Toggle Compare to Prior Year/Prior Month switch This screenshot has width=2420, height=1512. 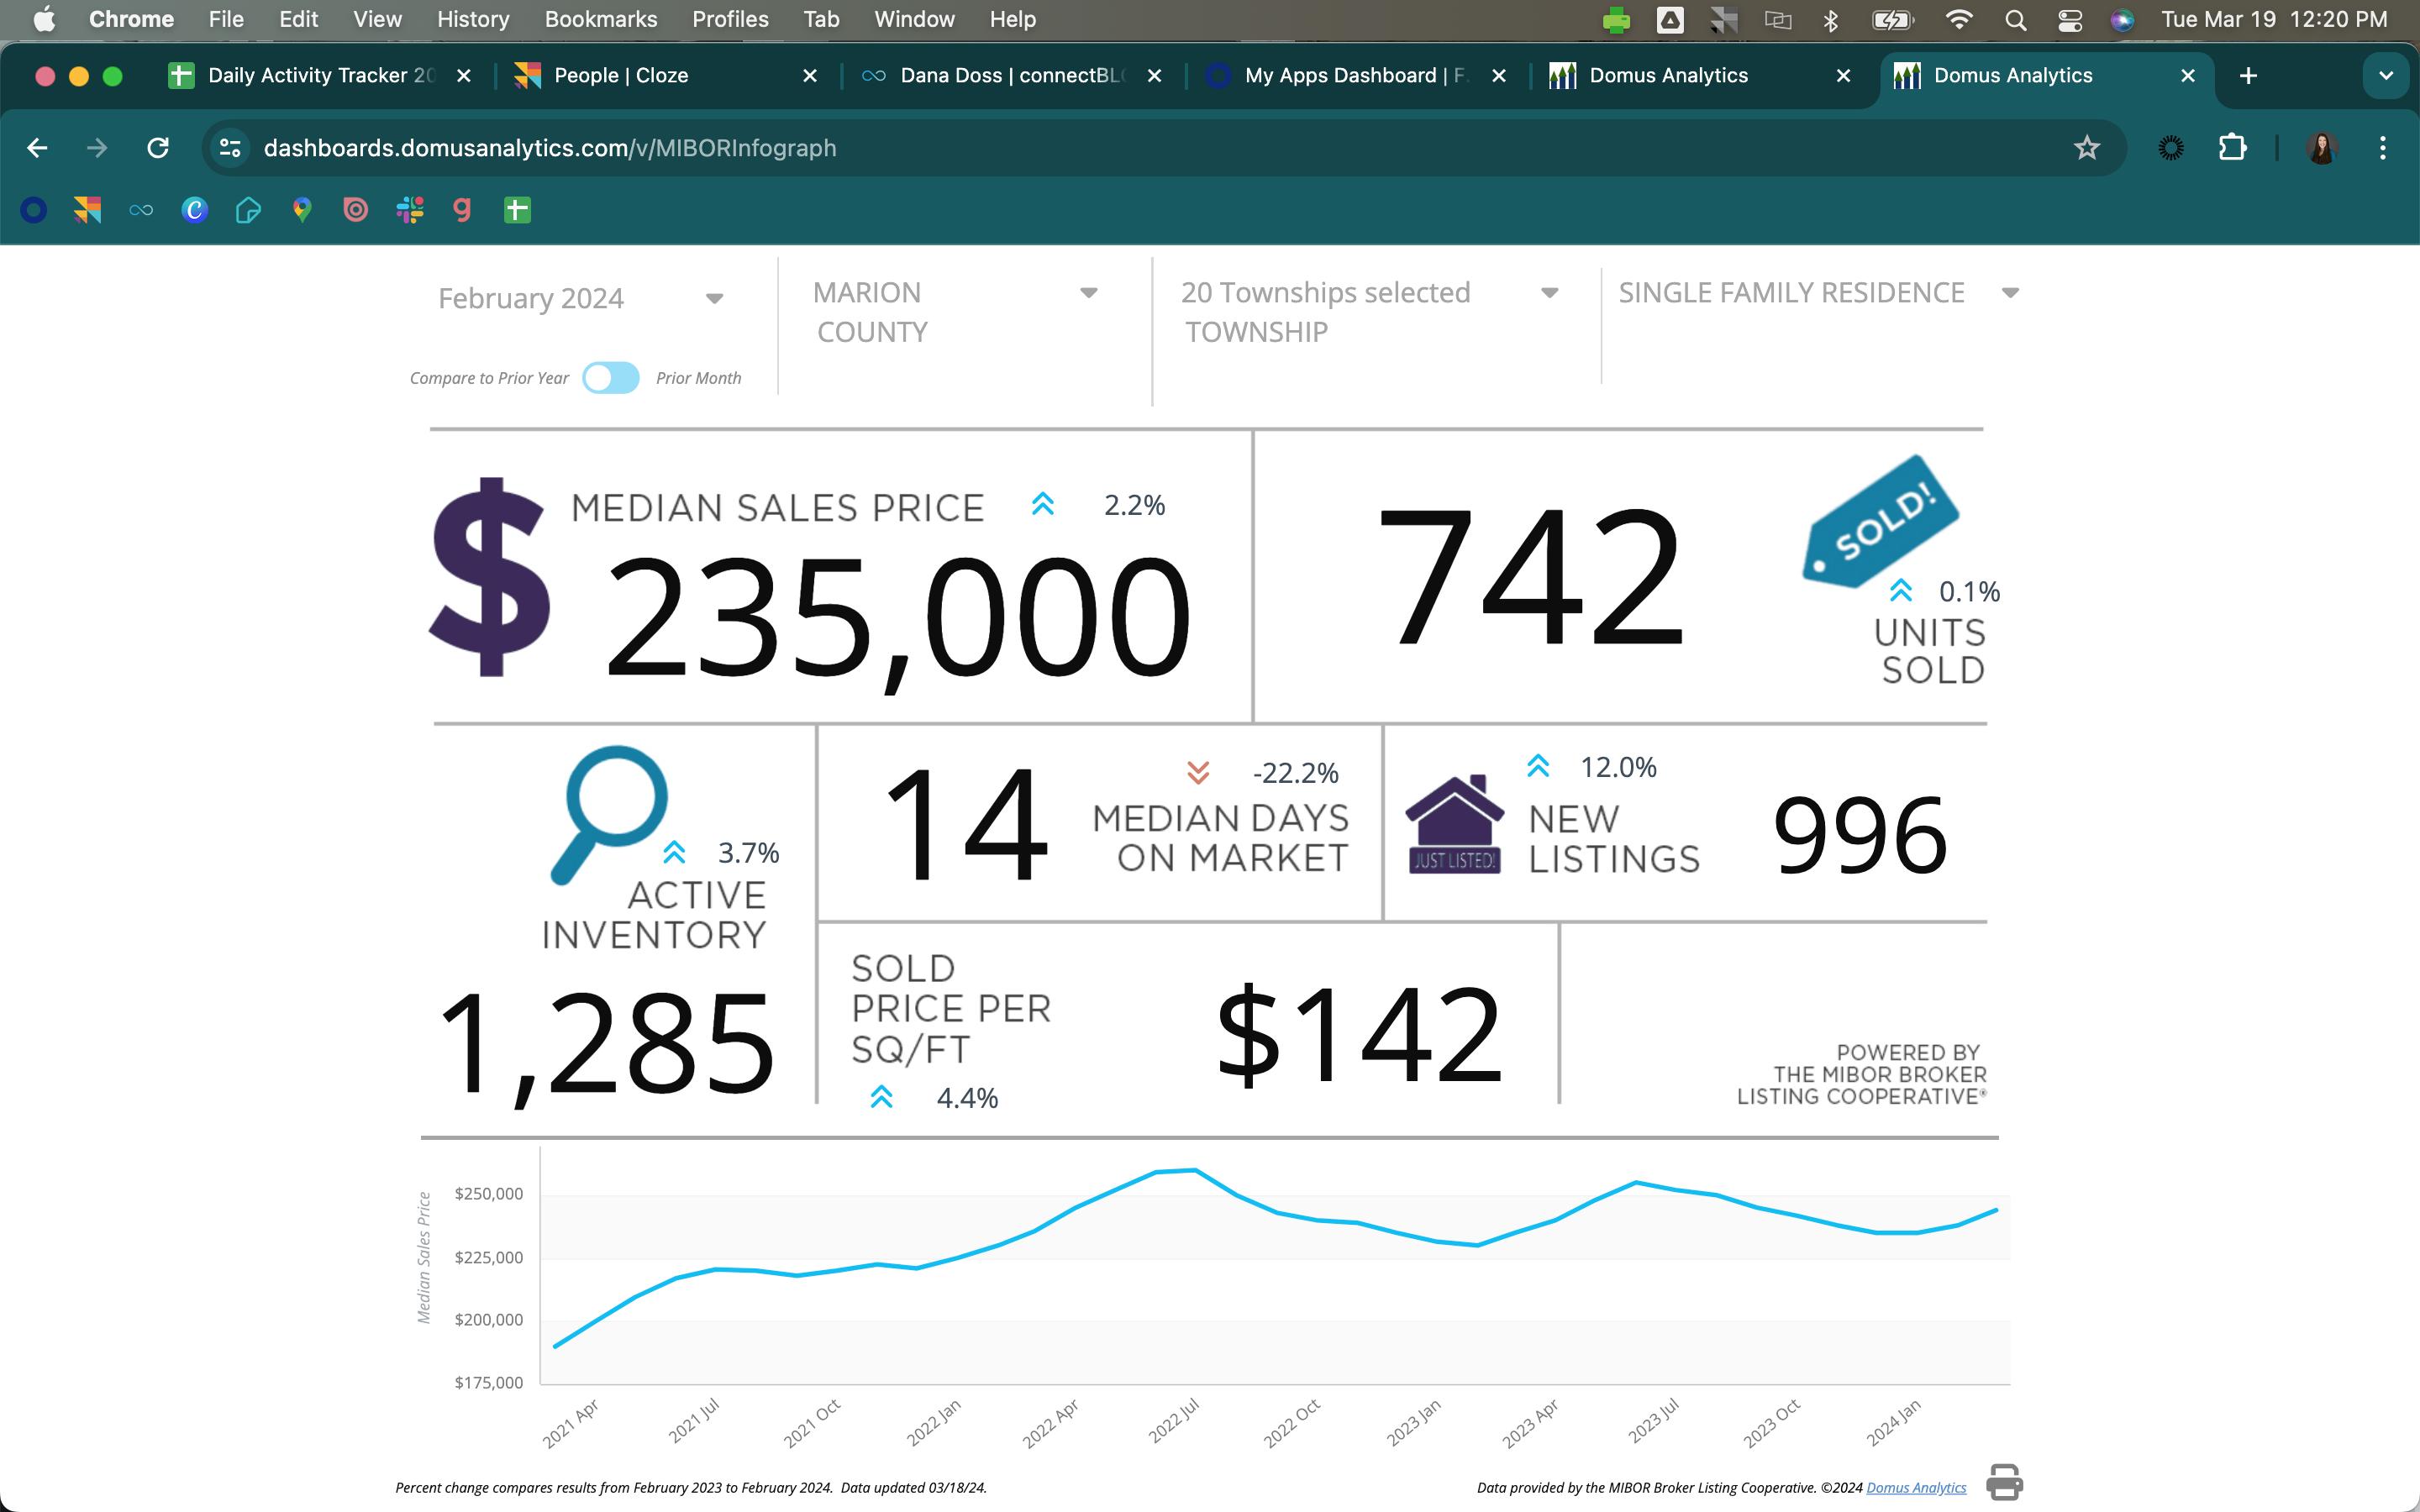[x=611, y=378]
